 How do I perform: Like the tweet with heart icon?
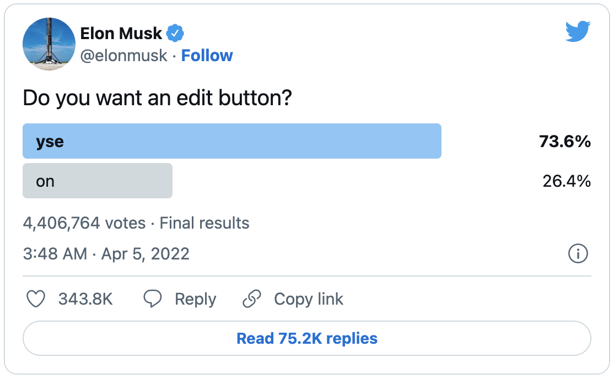click(36, 299)
